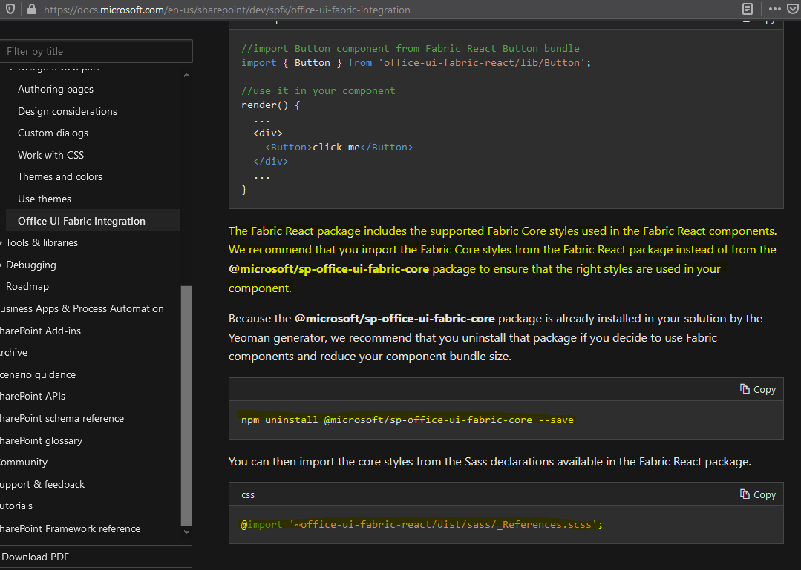Expand Business Apps & Process Automation
This screenshot has height=570, width=801.
(x=82, y=308)
